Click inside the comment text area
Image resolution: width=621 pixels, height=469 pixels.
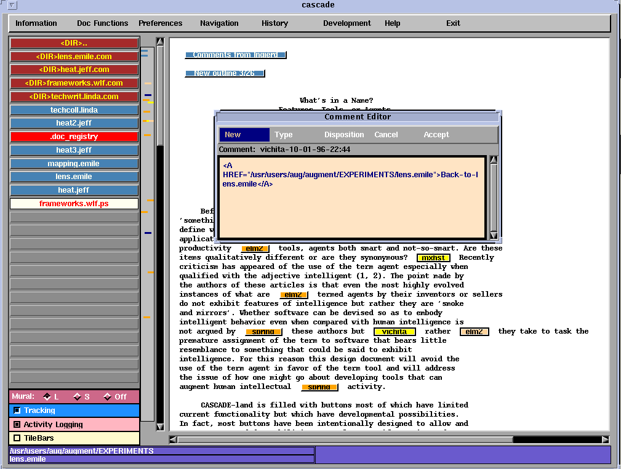(x=352, y=198)
